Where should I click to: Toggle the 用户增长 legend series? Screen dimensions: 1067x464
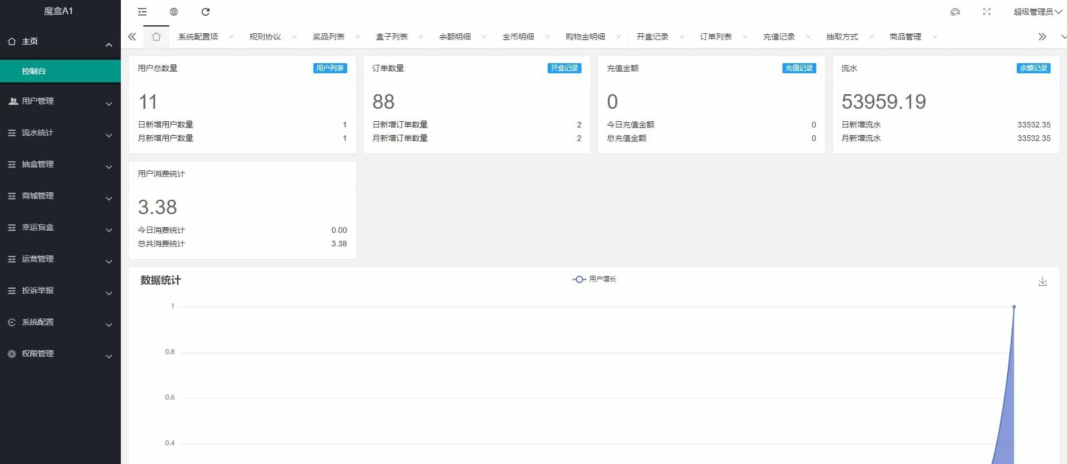[594, 279]
